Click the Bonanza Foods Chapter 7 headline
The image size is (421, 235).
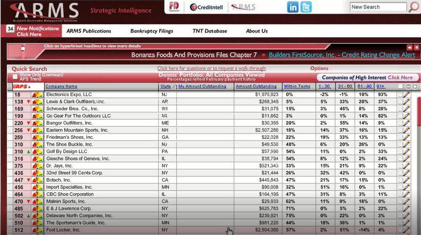point(194,55)
